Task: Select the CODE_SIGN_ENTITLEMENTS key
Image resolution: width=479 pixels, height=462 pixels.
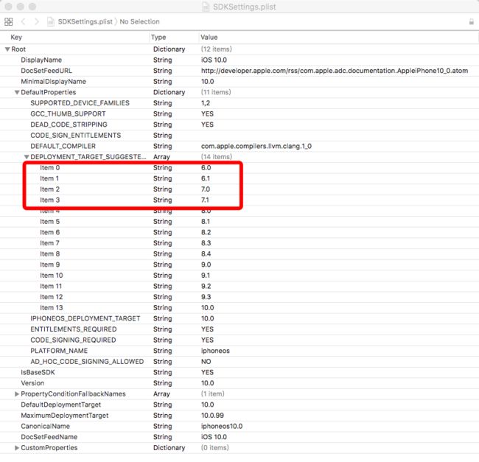Action: point(76,136)
